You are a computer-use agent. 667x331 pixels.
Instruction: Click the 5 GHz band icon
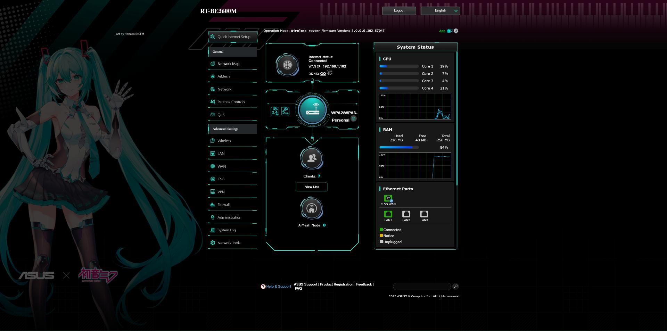285,111
